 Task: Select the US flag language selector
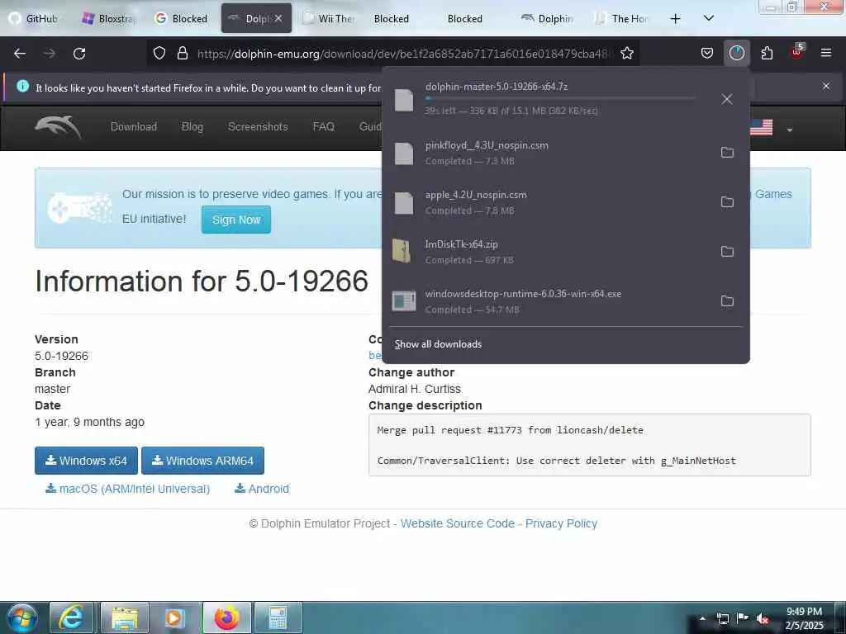(761, 128)
